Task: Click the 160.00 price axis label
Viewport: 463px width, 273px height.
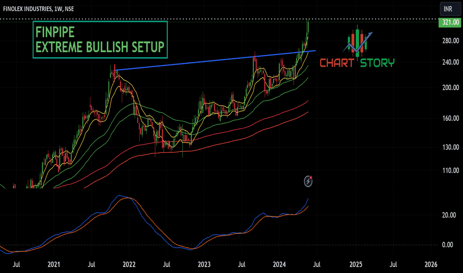Action: tap(451, 118)
